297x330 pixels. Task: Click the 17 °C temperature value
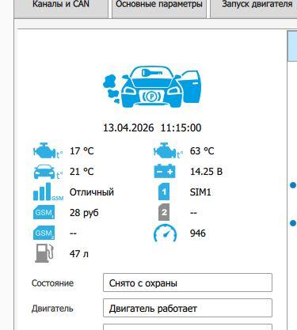82,151
